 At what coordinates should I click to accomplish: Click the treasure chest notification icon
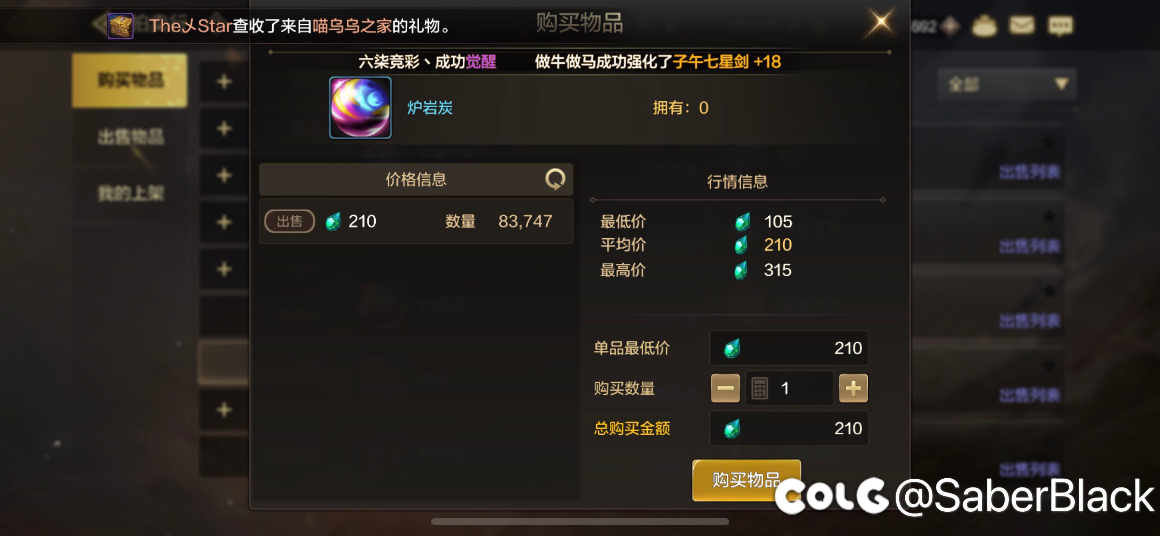click(120, 26)
